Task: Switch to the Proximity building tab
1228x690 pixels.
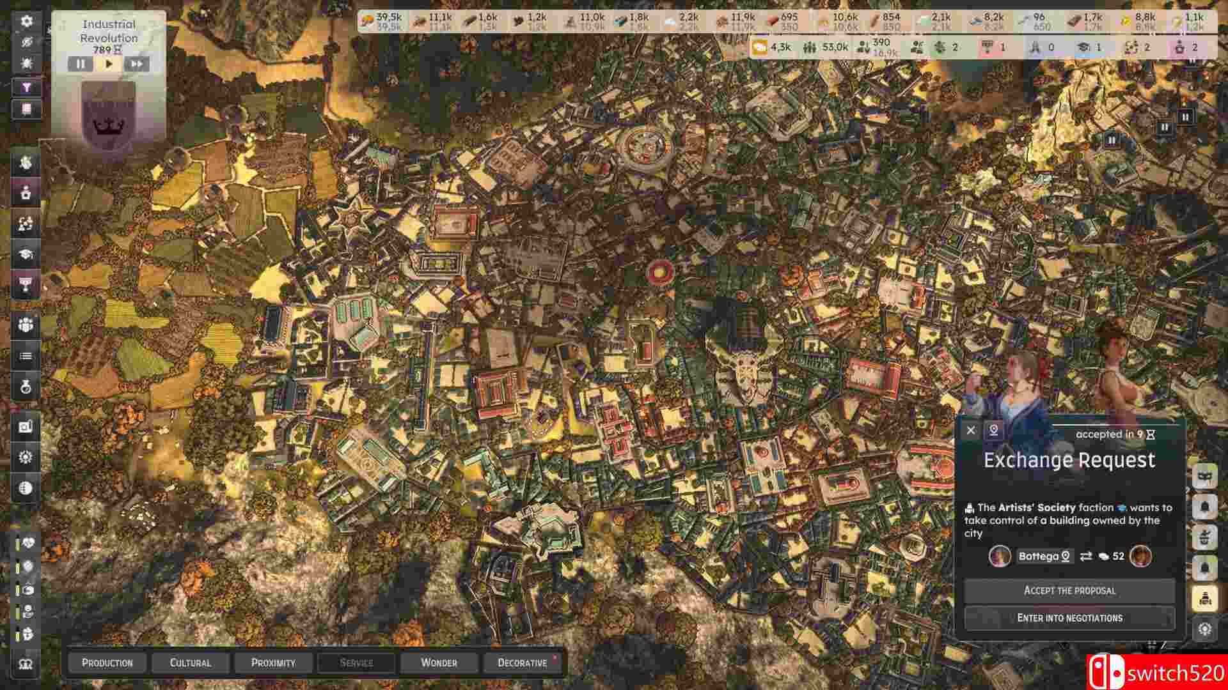Action: (273, 663)
